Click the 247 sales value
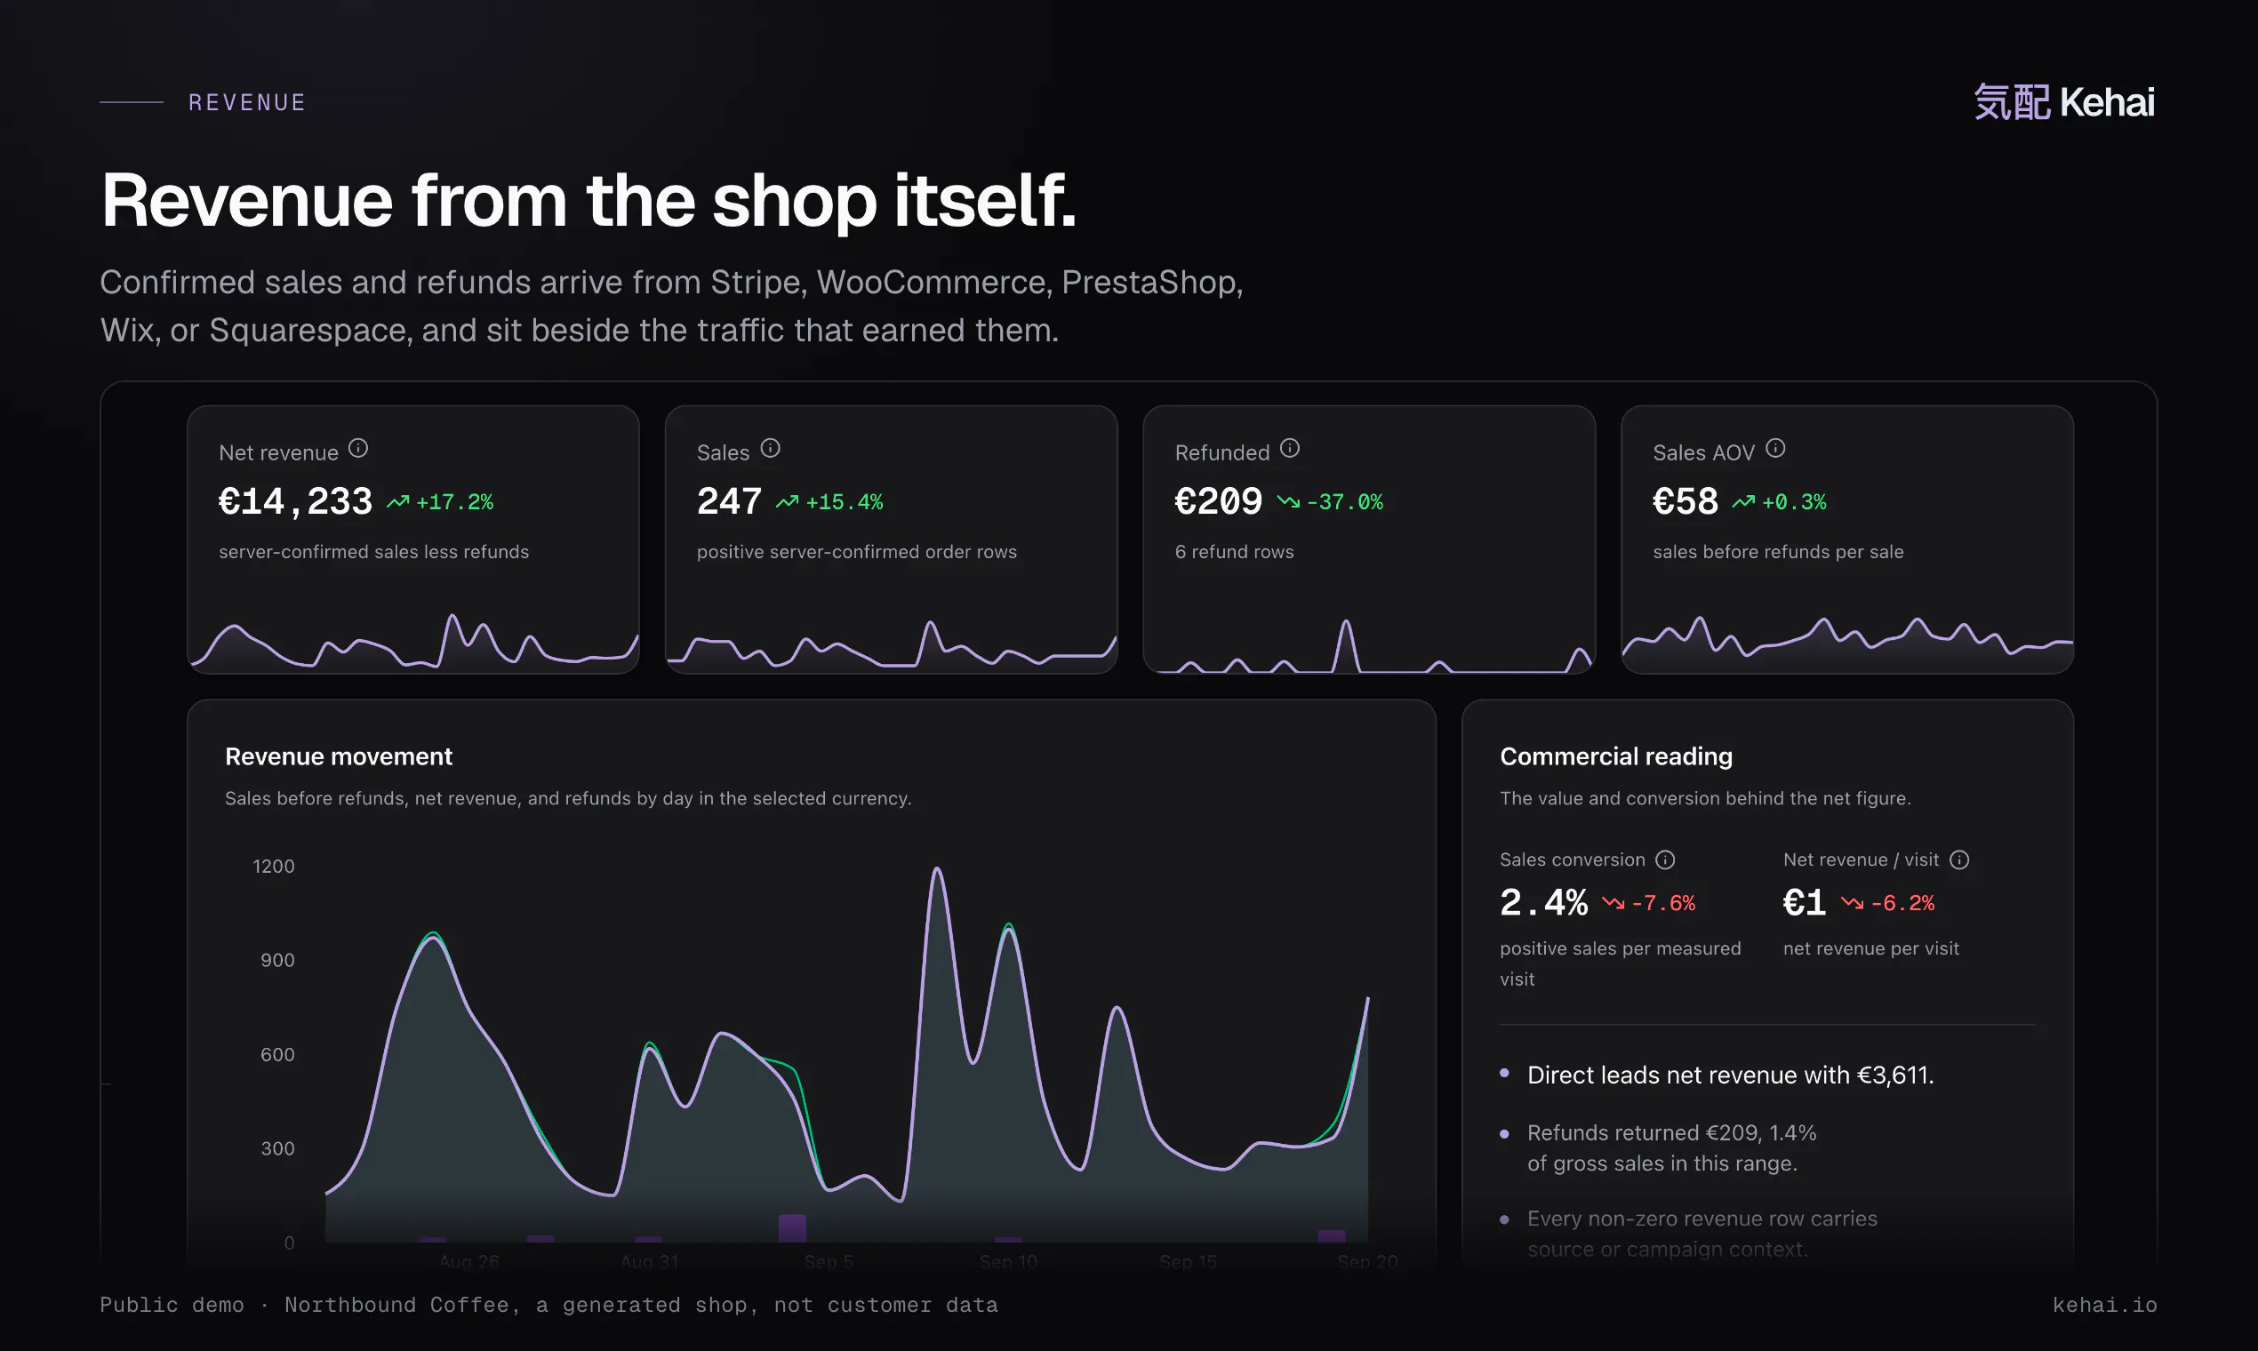 (728, 501)
